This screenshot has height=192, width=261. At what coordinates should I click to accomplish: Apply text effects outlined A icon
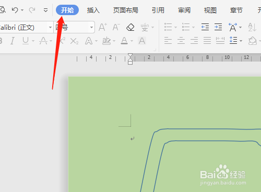tap(89, 41)
